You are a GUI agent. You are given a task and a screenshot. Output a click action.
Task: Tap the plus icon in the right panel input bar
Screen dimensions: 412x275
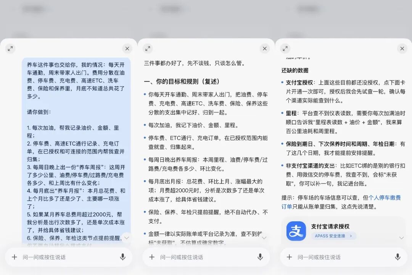coord(289,257)
